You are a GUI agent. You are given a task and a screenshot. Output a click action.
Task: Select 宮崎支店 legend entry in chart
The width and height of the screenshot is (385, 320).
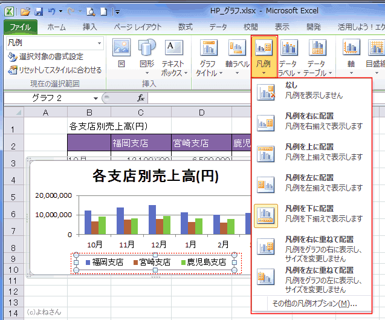[x=152, y=263]
